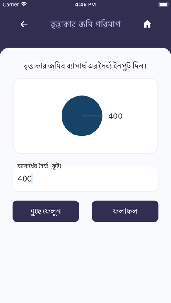
Task: Click the 400 label beside the circle
Action: [116, 116]
